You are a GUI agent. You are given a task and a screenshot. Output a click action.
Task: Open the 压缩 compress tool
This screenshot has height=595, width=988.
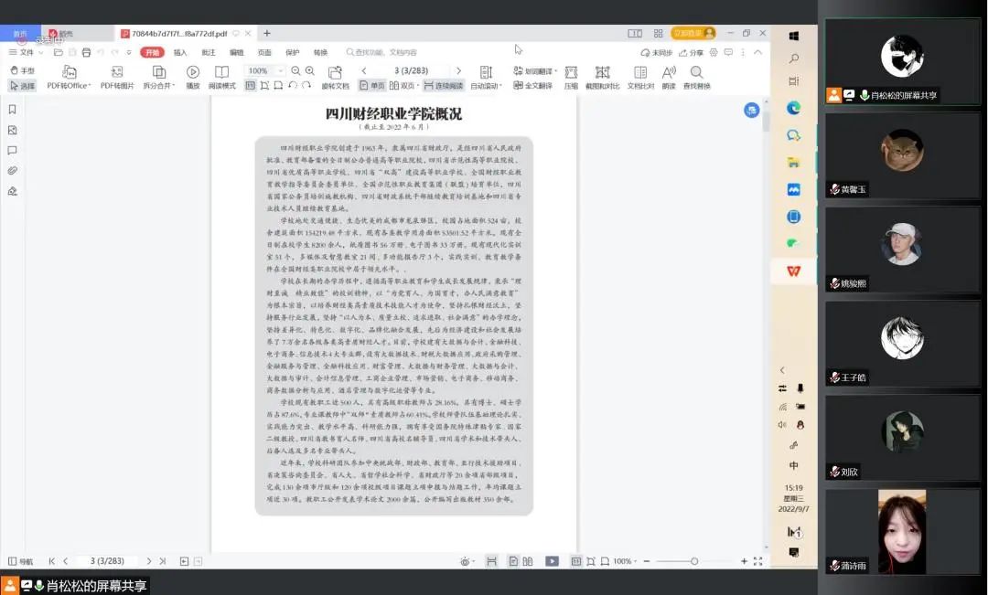click(571, 72)
